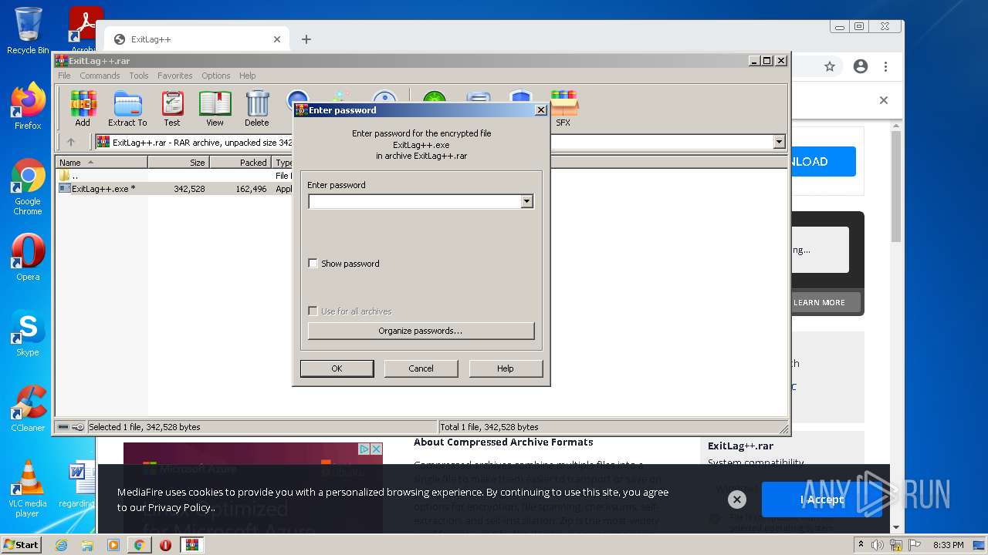
Task: Click the Opera taskbar icon
Action: 165,545
